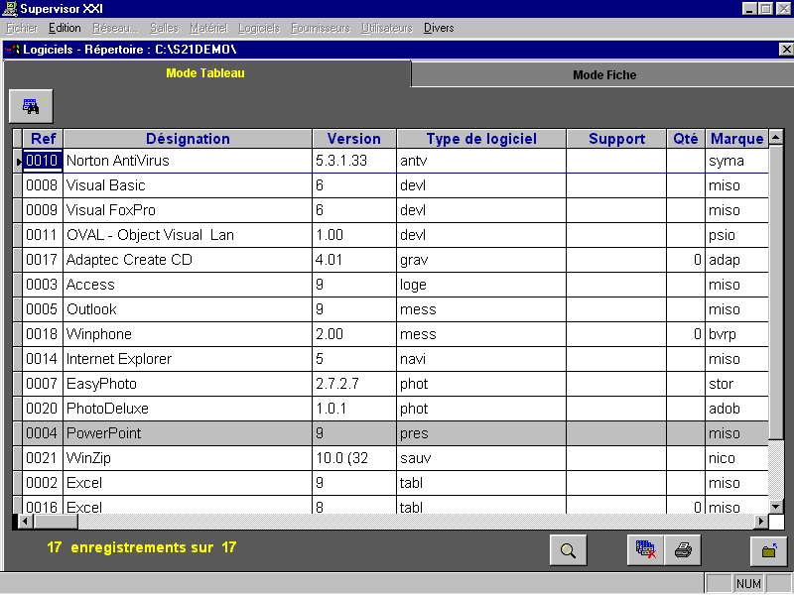The height and width of the screenshot is (595, 794).
Task: Click the Version column header
Action: click(354, 139)
